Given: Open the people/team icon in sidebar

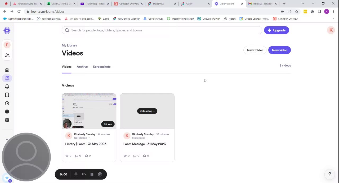Looking at the screenshot, I should (7, 55).
